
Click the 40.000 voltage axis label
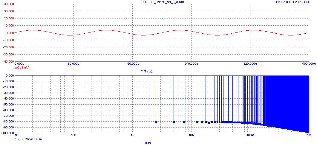9,4
